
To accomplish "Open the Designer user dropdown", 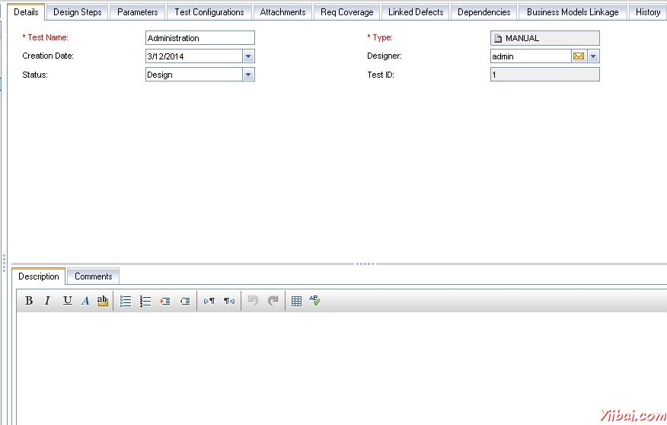I will click(593, 56).
